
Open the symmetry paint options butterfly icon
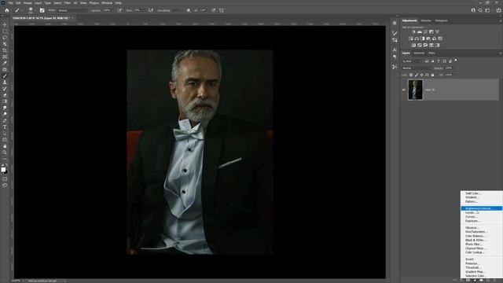click(222, 10)
